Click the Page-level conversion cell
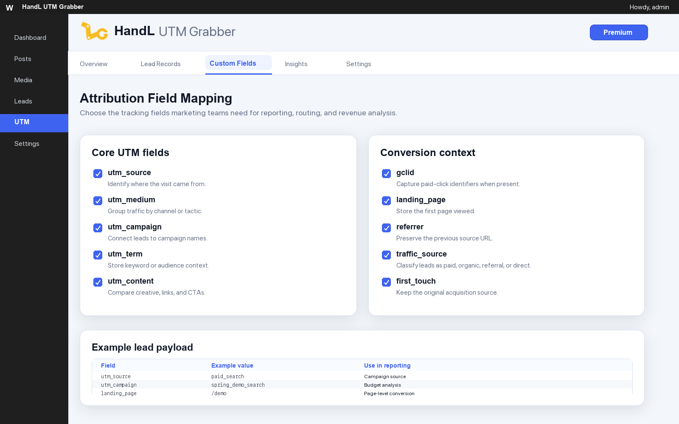The image size is (679, 424). (389, 393)
